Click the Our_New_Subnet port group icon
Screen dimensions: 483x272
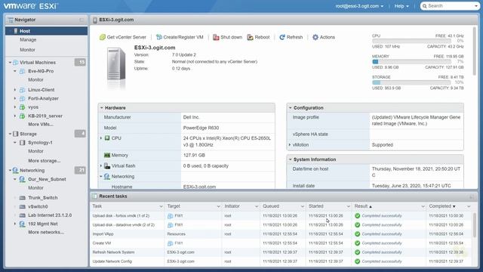pos(22,179)
